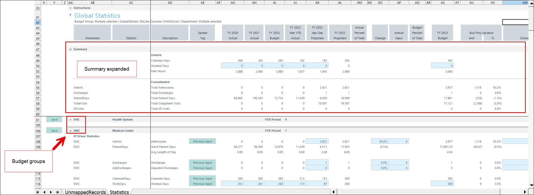Collapse the EMC budget group

[x=71, y=131]
